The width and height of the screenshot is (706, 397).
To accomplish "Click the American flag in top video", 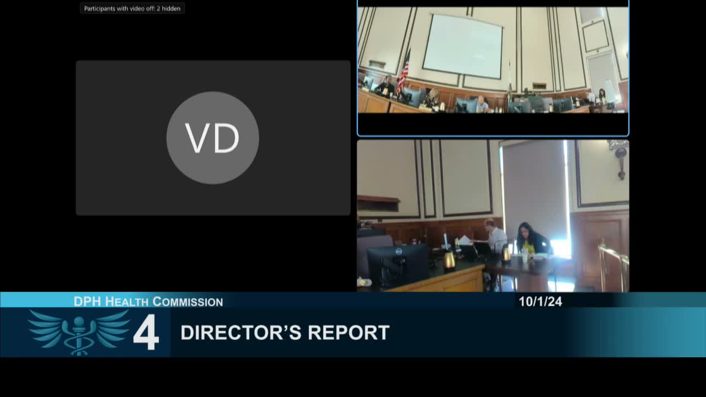I will pyautogui.click(x=404, y=73).
